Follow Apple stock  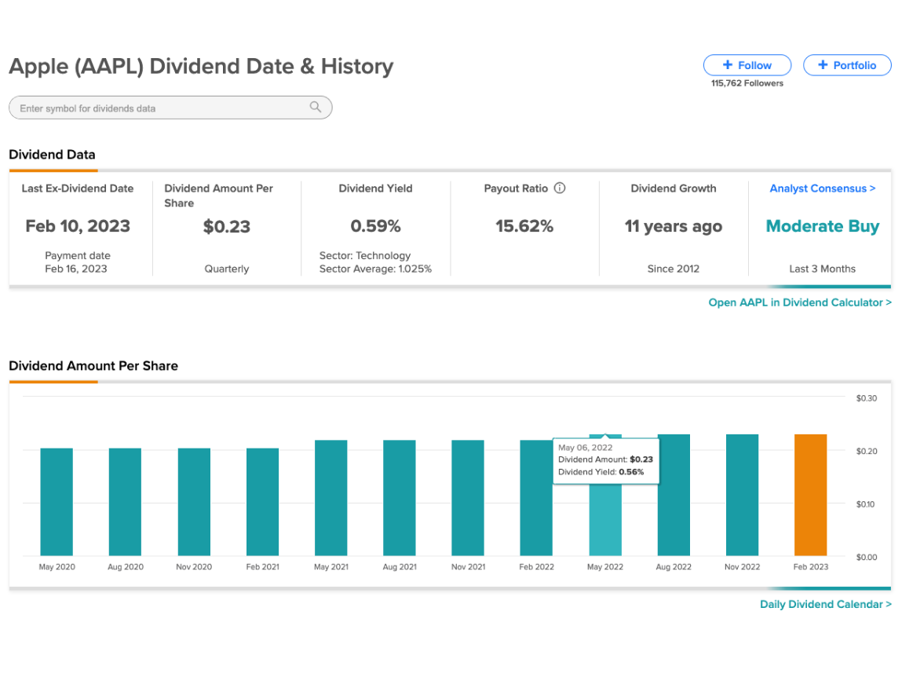pos(747,65)
